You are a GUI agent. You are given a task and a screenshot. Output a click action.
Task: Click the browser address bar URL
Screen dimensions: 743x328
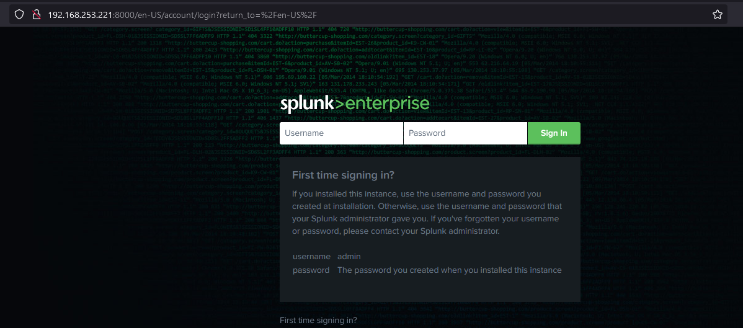pos(186,14)
